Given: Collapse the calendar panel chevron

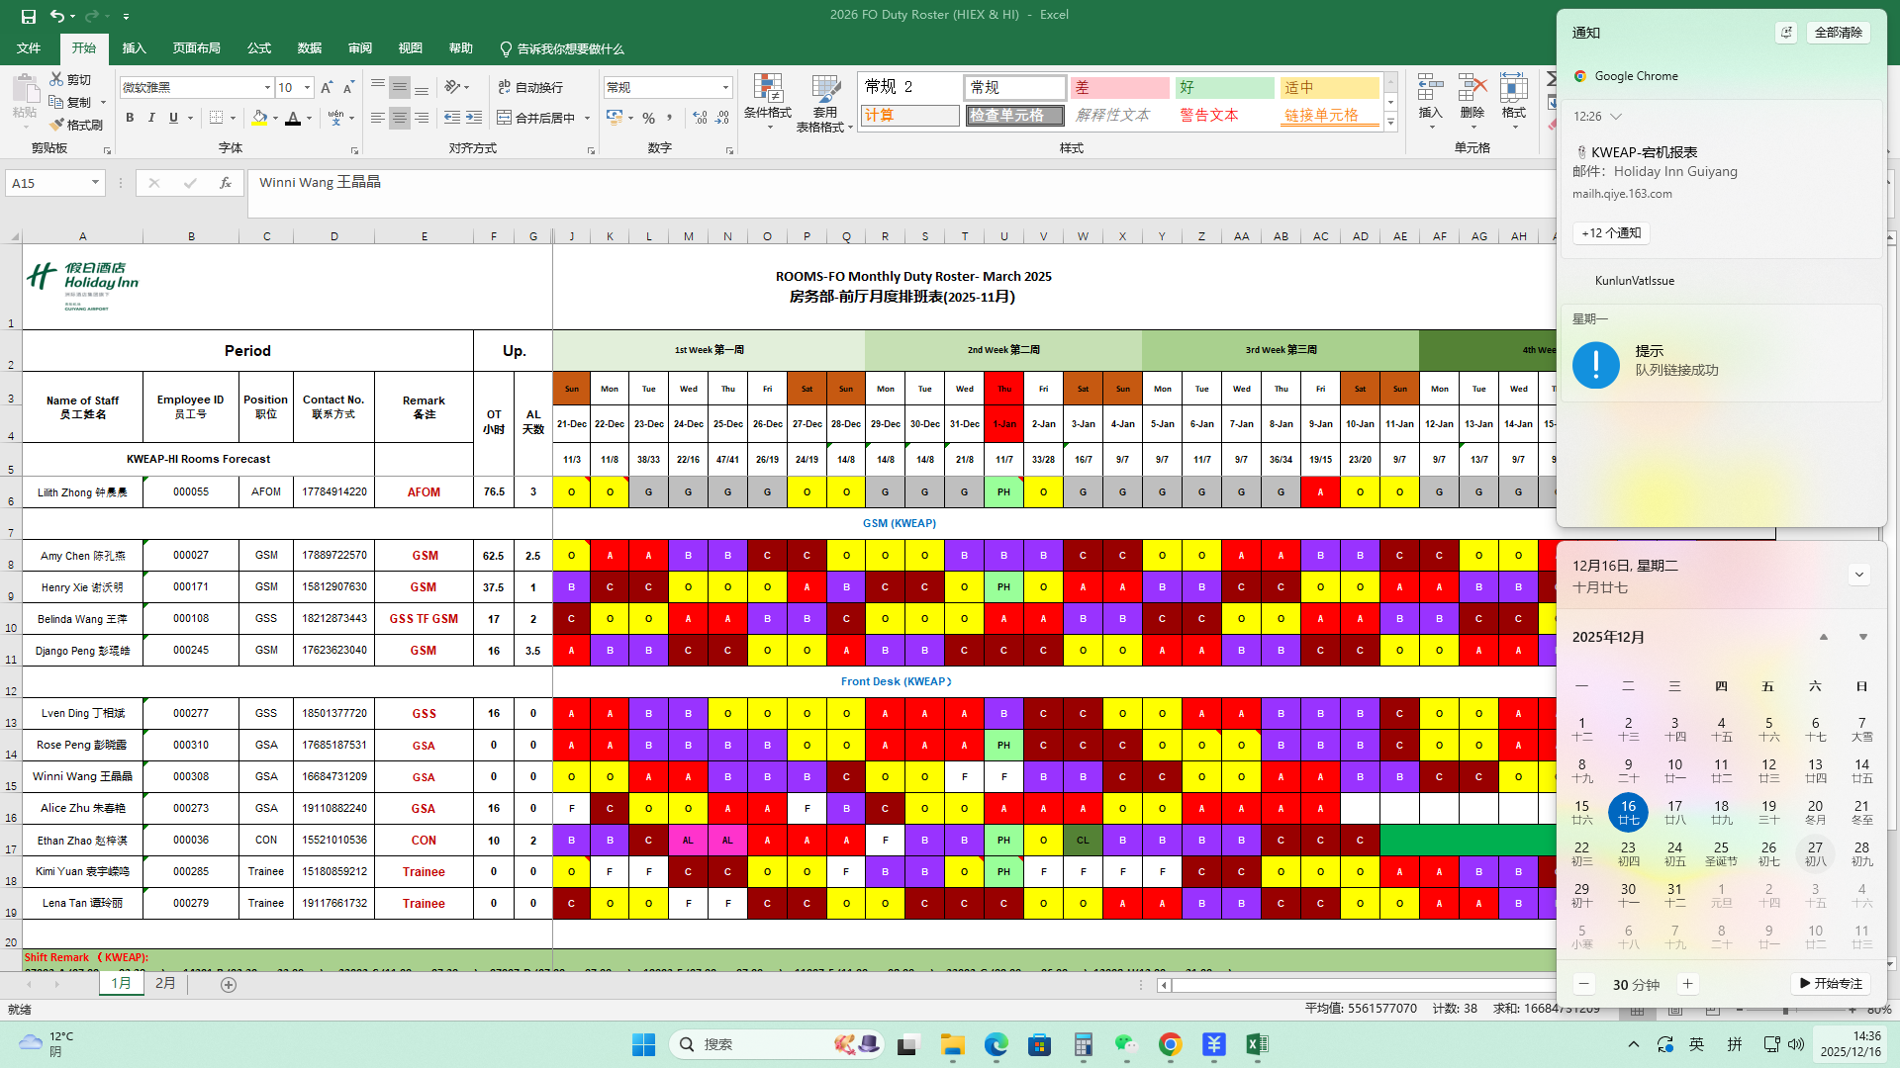Looking at the screenshot, I should tap(1858, 575).
